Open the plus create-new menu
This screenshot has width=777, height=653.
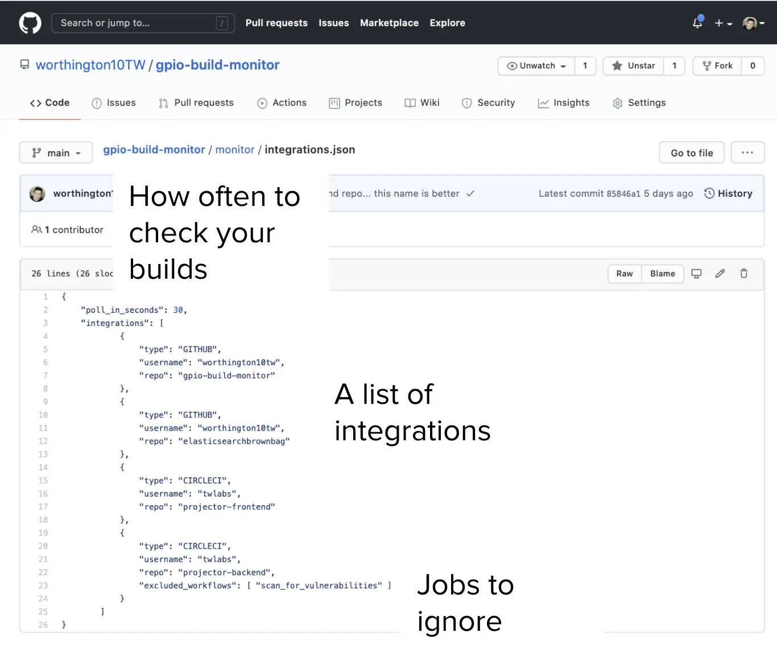(723, 23)
